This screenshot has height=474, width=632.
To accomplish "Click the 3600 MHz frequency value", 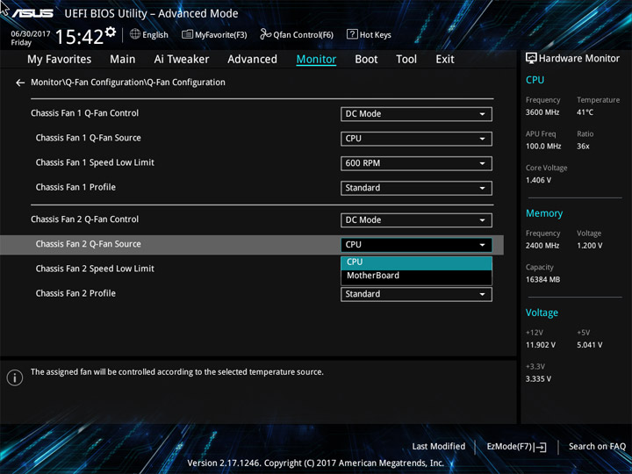I will point(542,112).
